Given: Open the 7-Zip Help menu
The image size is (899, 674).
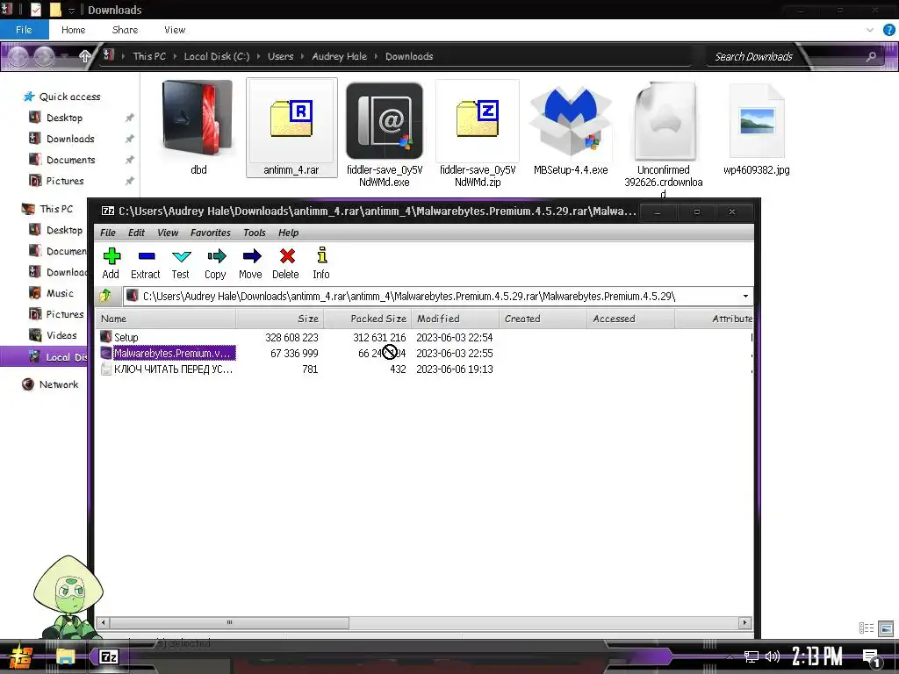Looking at the screenshot, I should (x=288, y=233).
